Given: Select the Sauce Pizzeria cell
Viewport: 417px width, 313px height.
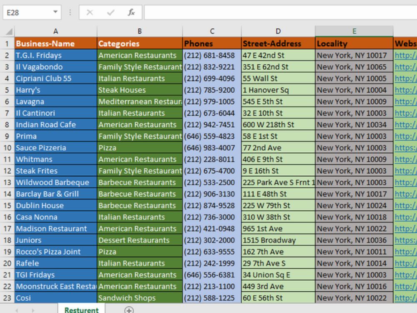Looking at the screenshot, I should click(56, 148).
